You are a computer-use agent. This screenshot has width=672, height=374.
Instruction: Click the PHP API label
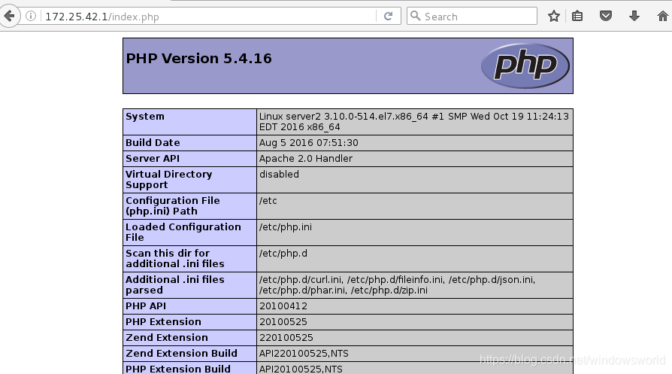146,306
